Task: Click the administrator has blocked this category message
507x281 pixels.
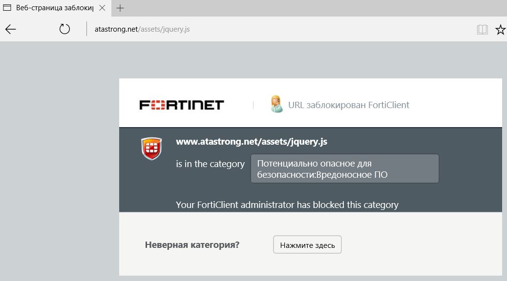Action: [287, 205]
